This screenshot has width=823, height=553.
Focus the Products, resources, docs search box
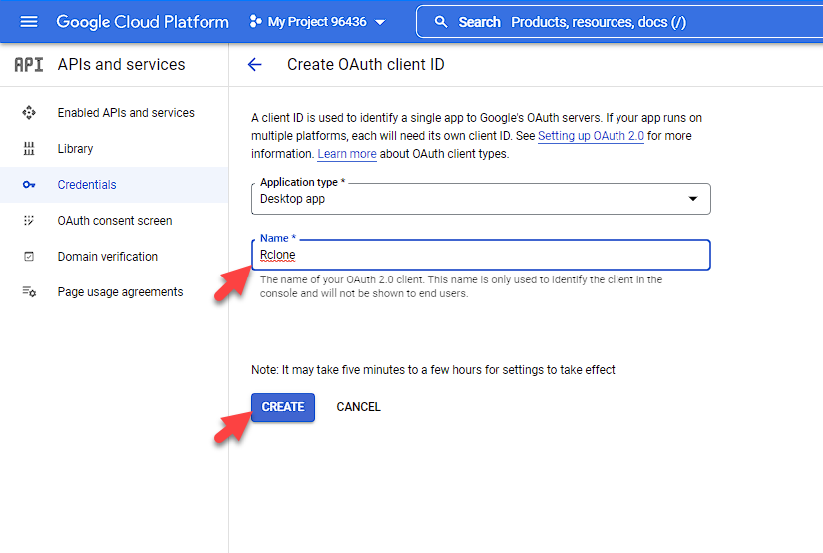click(x=619, y=22)
